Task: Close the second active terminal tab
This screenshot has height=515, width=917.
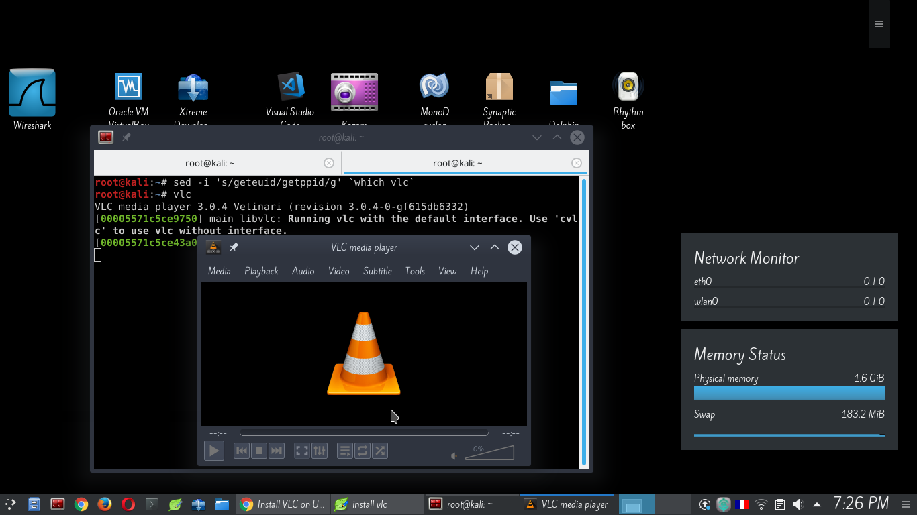Action: 577,163
